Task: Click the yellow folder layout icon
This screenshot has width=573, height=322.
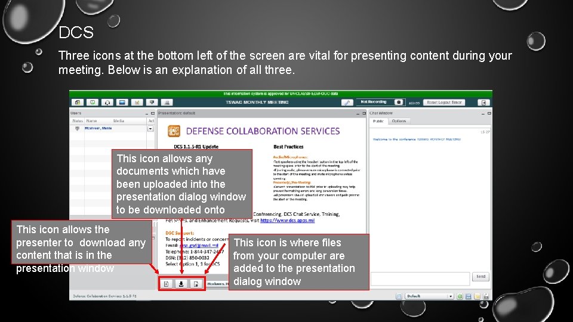Action: [478, 296]
